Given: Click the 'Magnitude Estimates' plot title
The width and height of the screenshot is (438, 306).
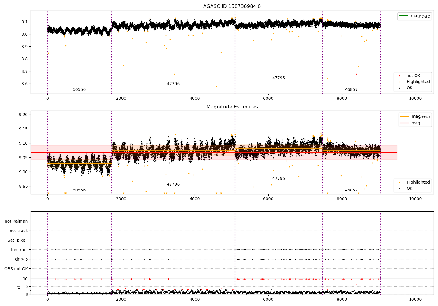Looking at the screenshot, I should pyautogui.click(x=232, y=107).
